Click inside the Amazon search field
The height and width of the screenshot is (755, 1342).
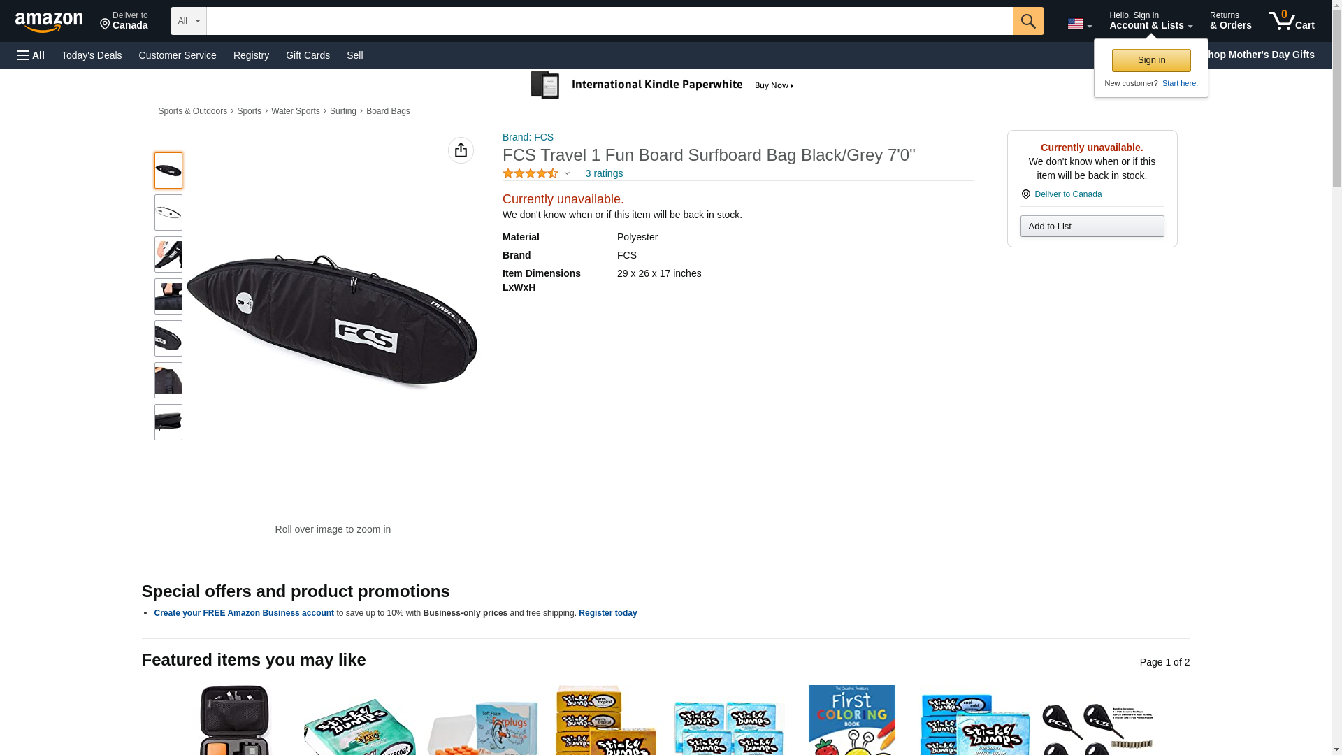(609, 21)
